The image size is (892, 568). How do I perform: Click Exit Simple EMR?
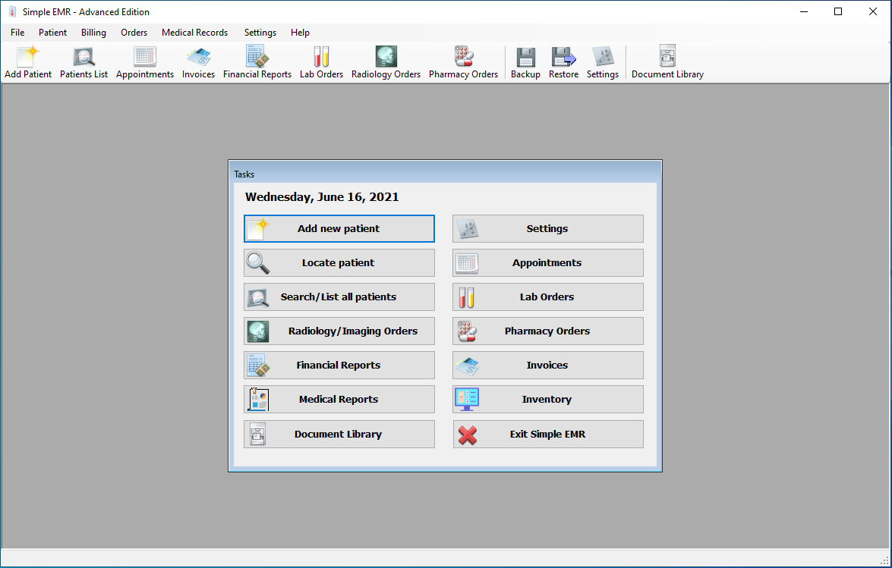(547, 434)
